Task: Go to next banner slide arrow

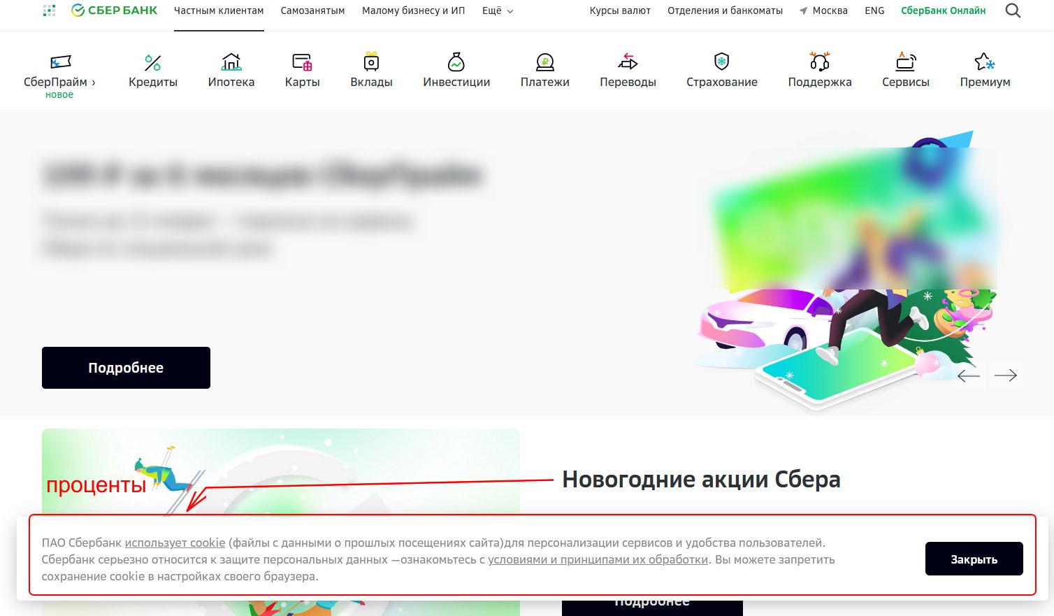Action: [x=1006, y=375]
